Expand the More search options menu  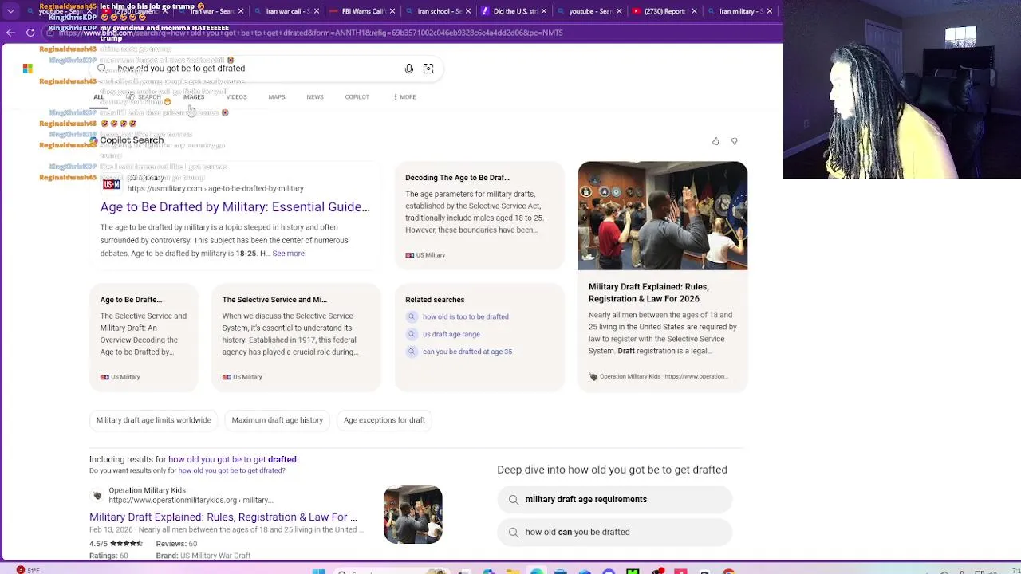(x=405, y=97)
